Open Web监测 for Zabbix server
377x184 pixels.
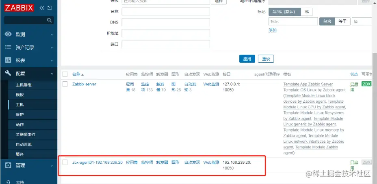[x=211, y=84]
